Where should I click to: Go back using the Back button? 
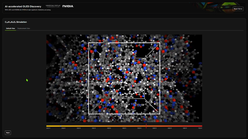[8, 133]
